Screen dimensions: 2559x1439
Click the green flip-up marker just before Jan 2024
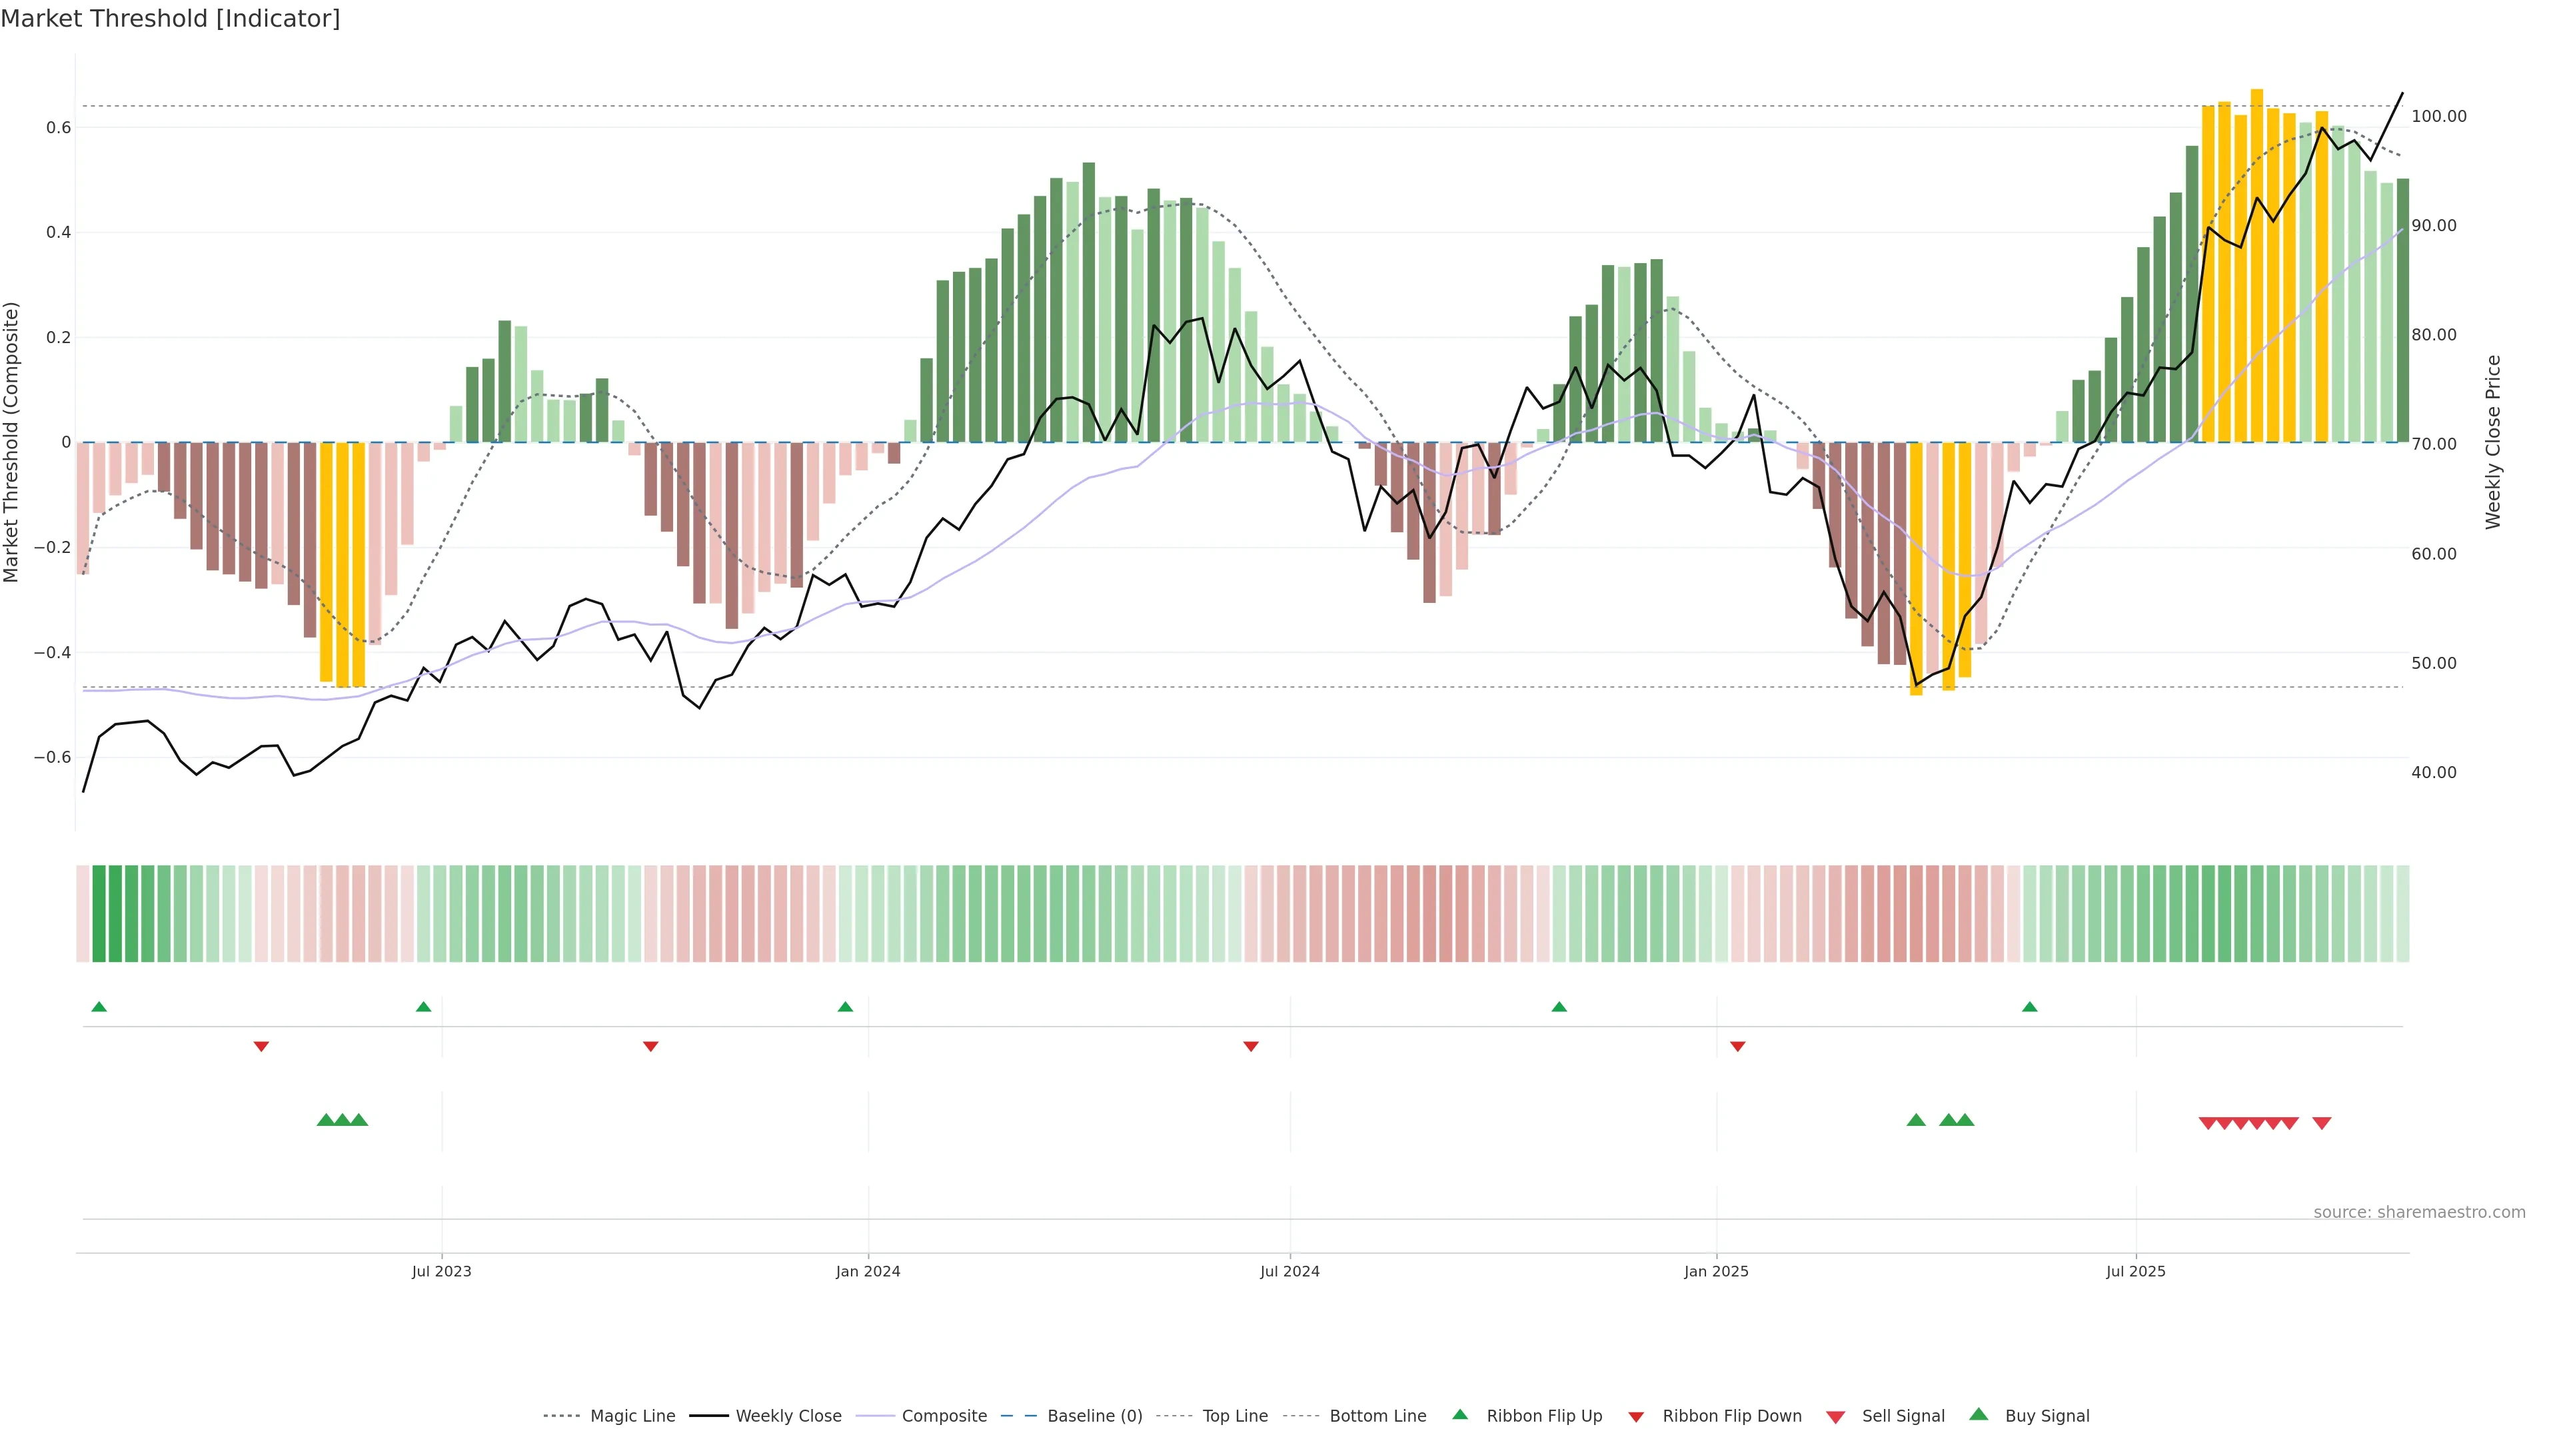click(x=846, y=1007)
